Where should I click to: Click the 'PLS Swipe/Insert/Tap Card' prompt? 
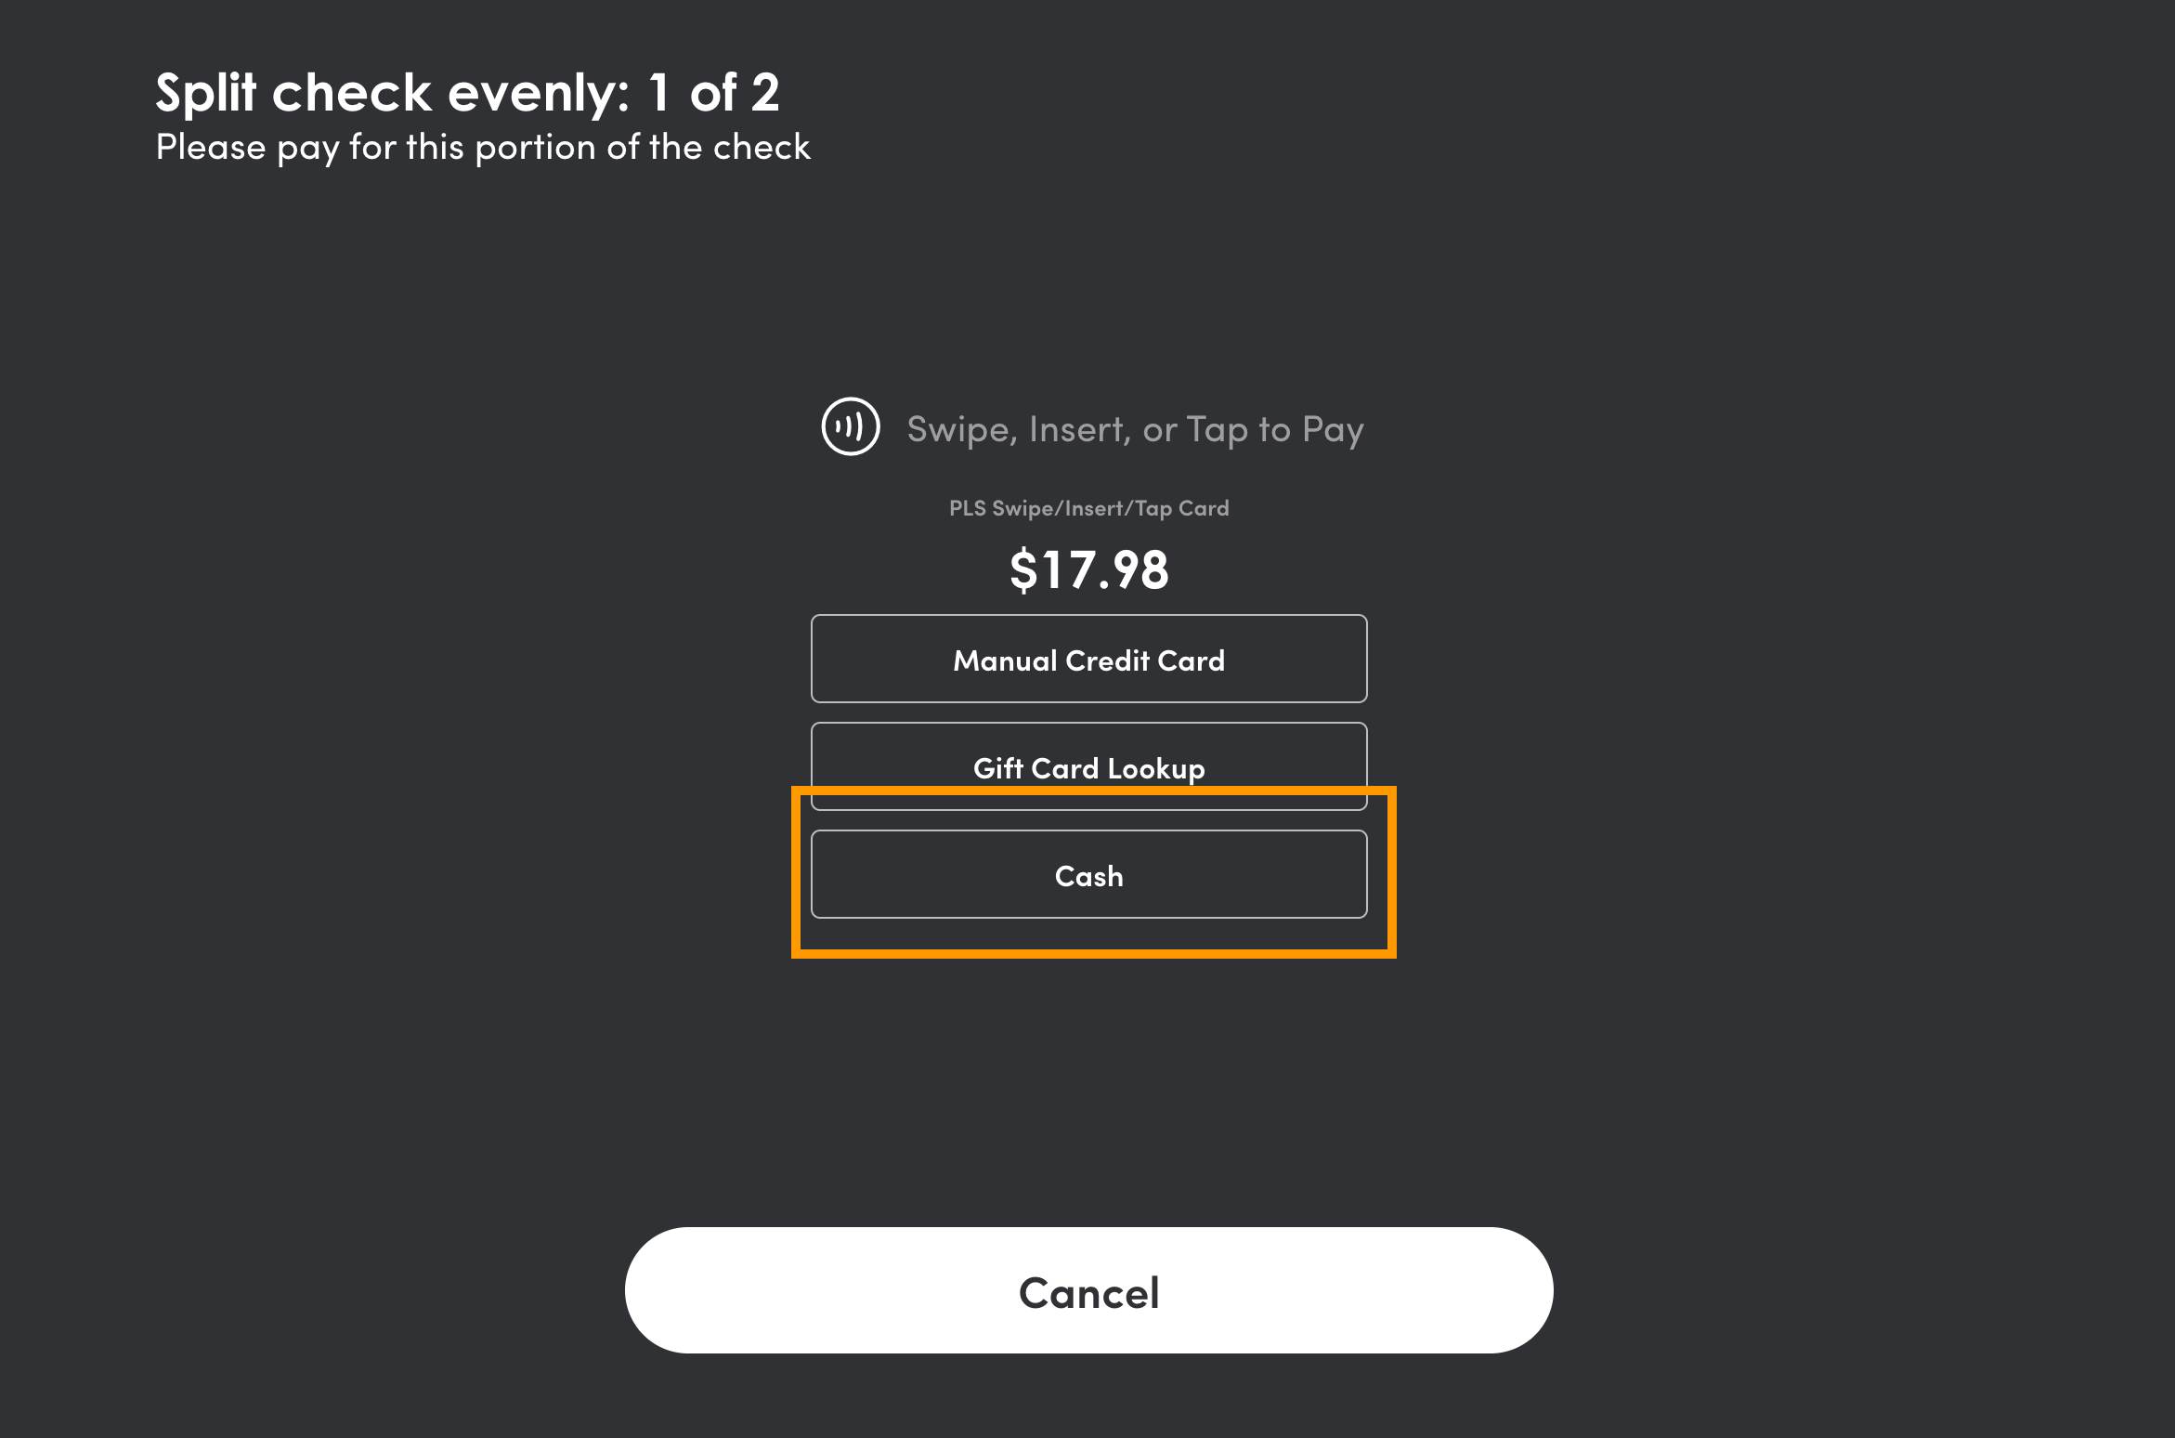click(x=1088, y=508)
